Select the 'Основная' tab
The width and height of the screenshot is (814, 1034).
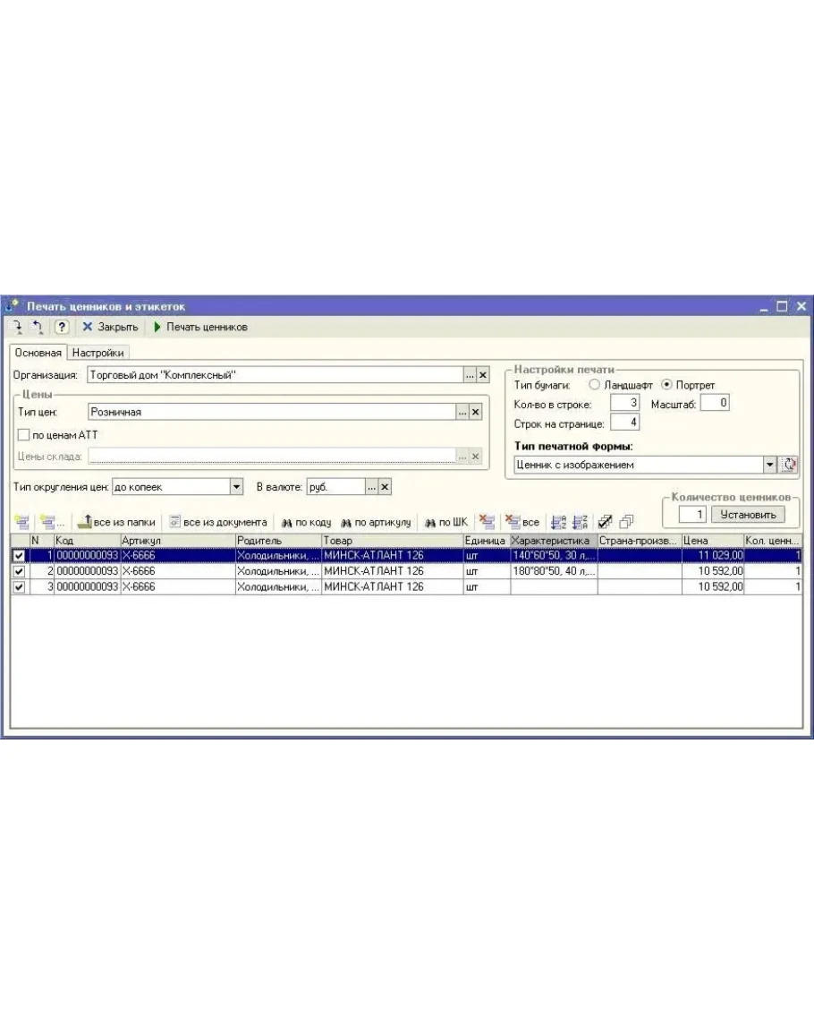coord(38,353)
